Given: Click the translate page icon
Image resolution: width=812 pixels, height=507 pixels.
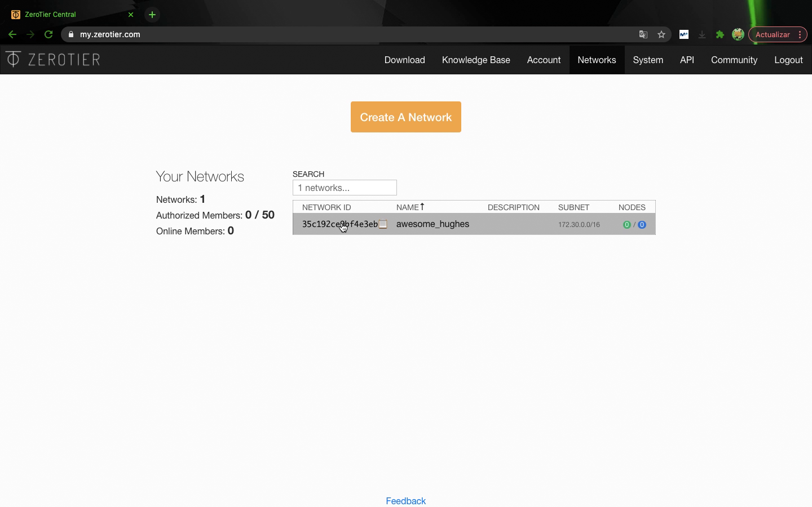Looking at the screenshot, I should point(643,34).
